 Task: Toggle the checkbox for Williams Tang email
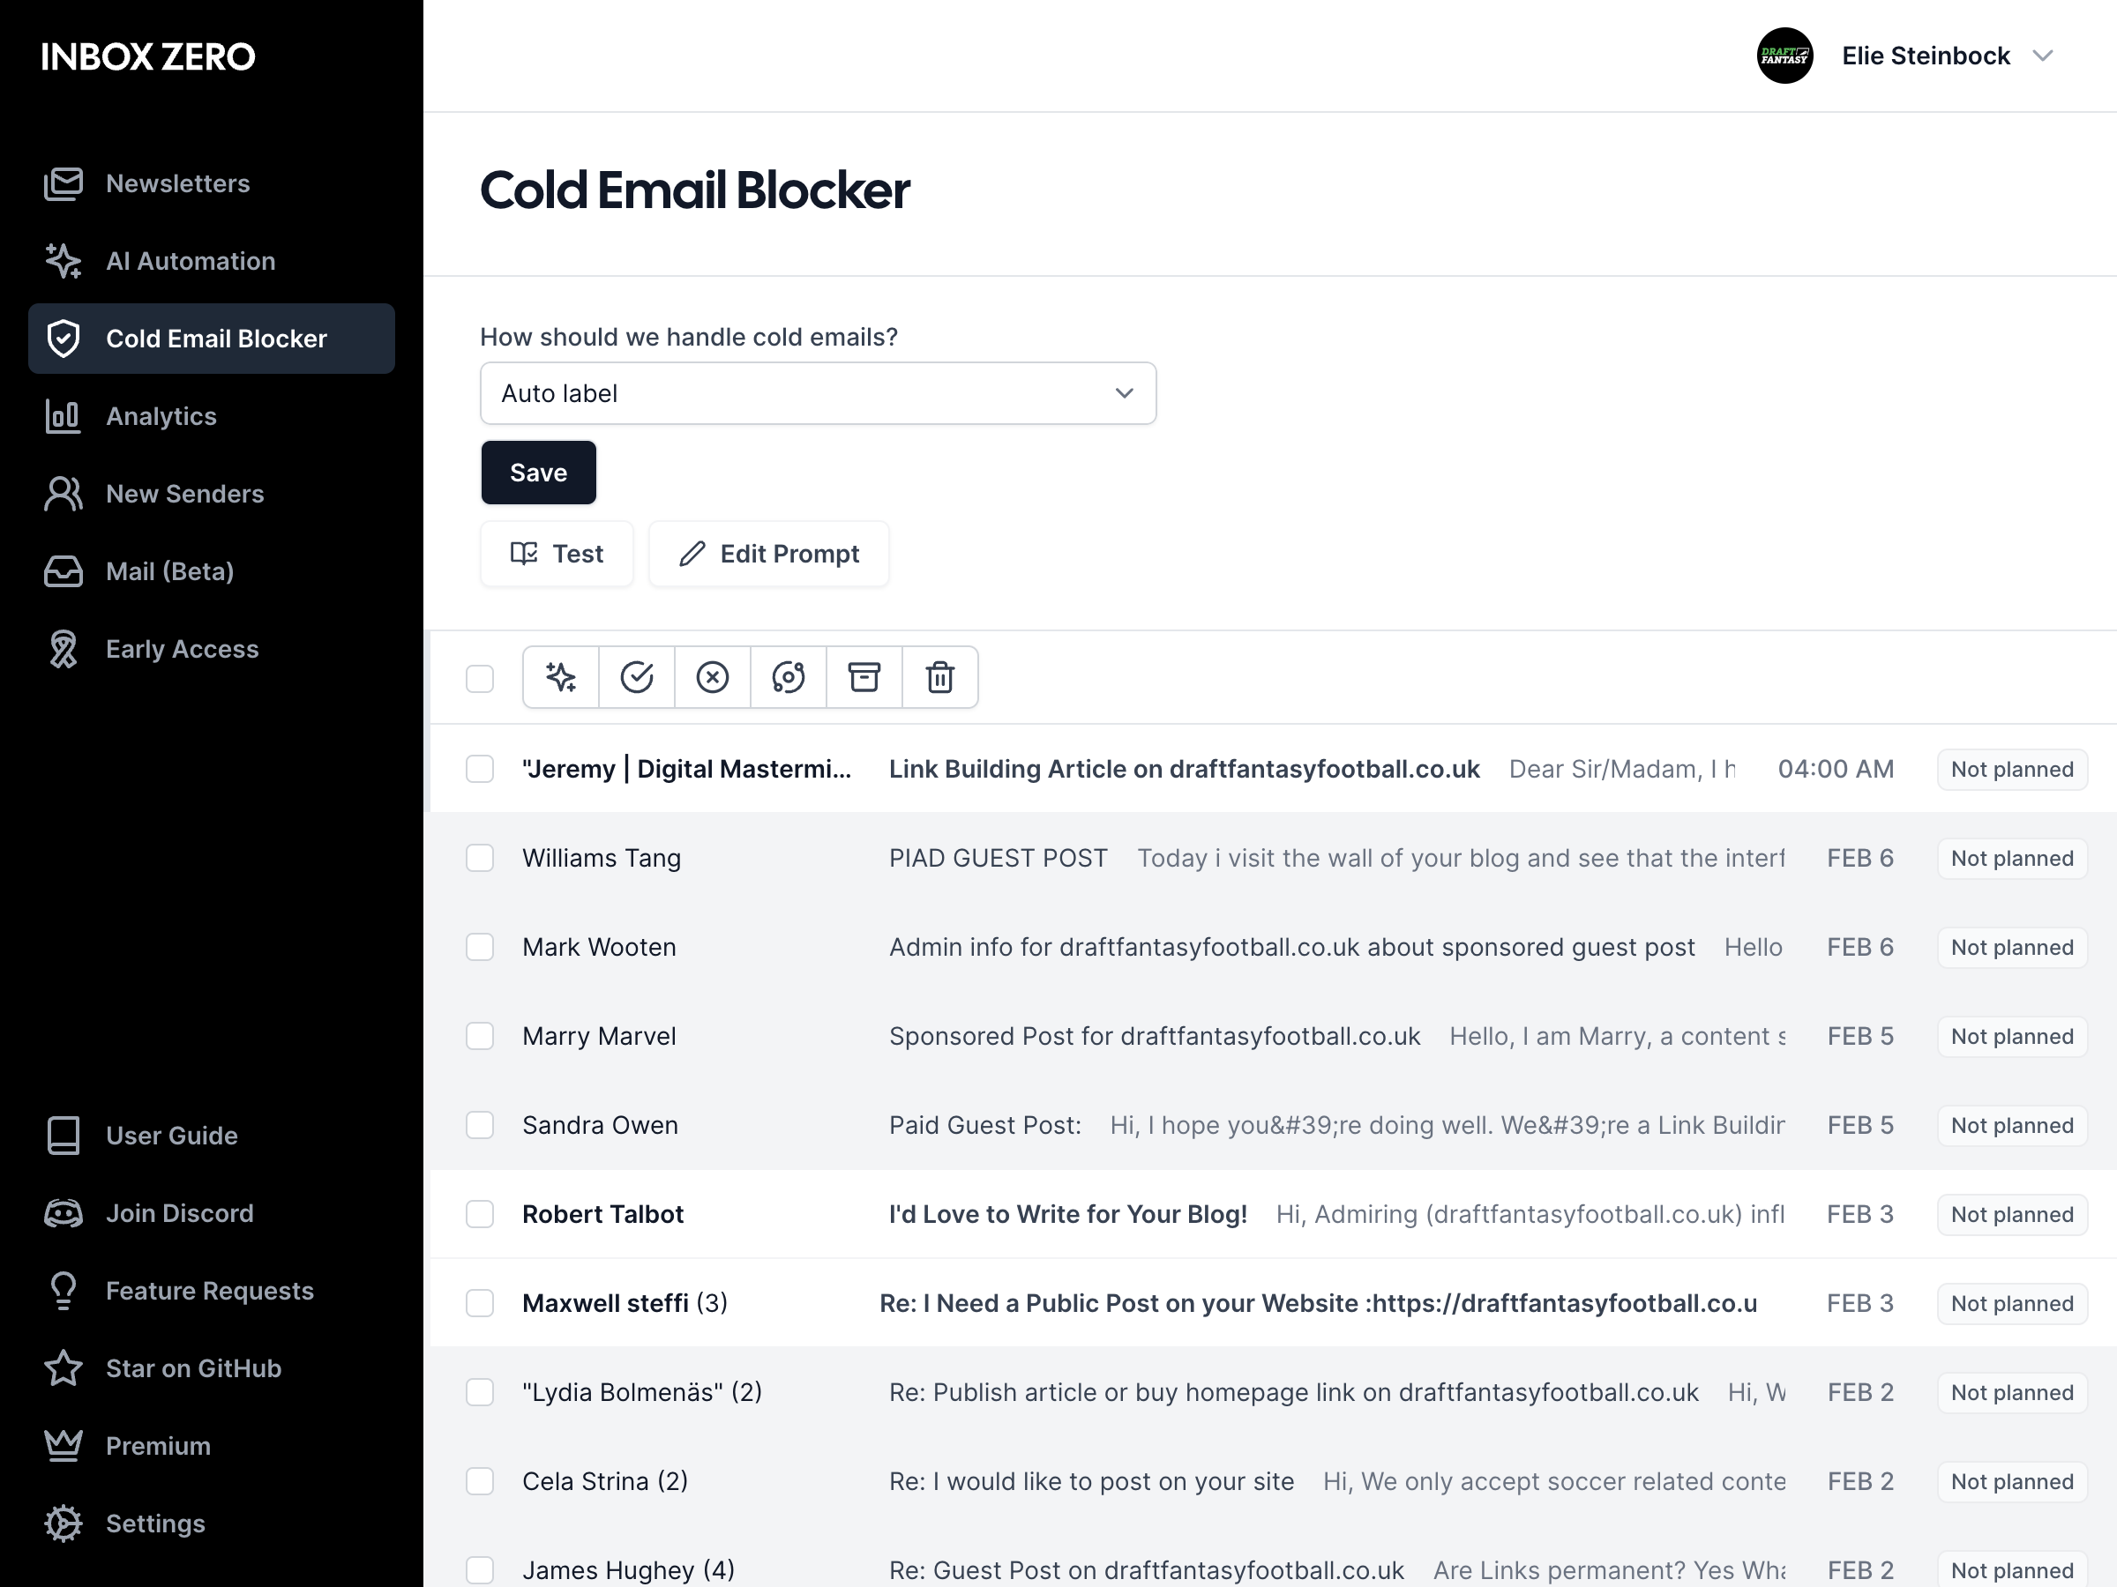coord(480,857)
